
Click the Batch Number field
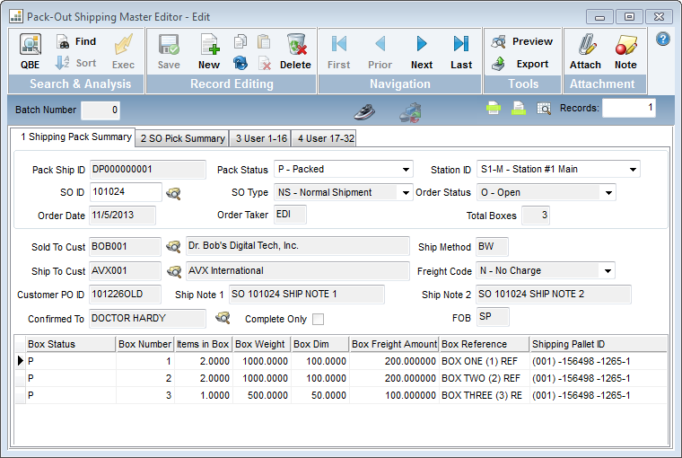[x=101, y=110]
